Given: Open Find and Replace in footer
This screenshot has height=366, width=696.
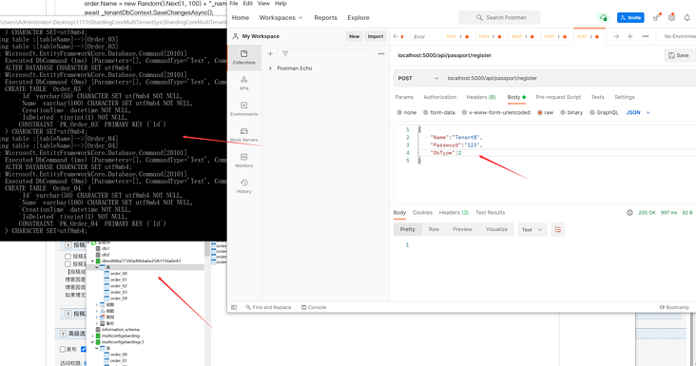Looking at the screenshot, I should [268, 307].
